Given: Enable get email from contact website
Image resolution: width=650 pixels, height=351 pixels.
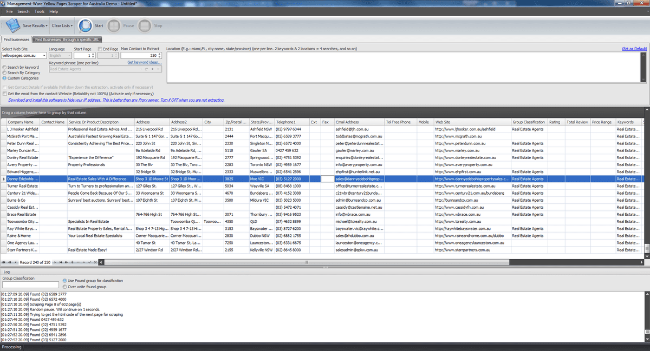Looking at the screenshot, I should (x=5, y=94).
